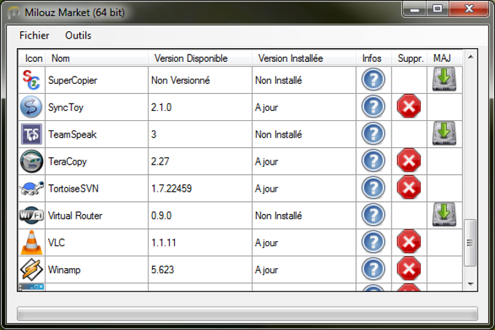Install SuperCopier with download icon
The height and width of the screenshot is (330, 495).
[444, 79]
